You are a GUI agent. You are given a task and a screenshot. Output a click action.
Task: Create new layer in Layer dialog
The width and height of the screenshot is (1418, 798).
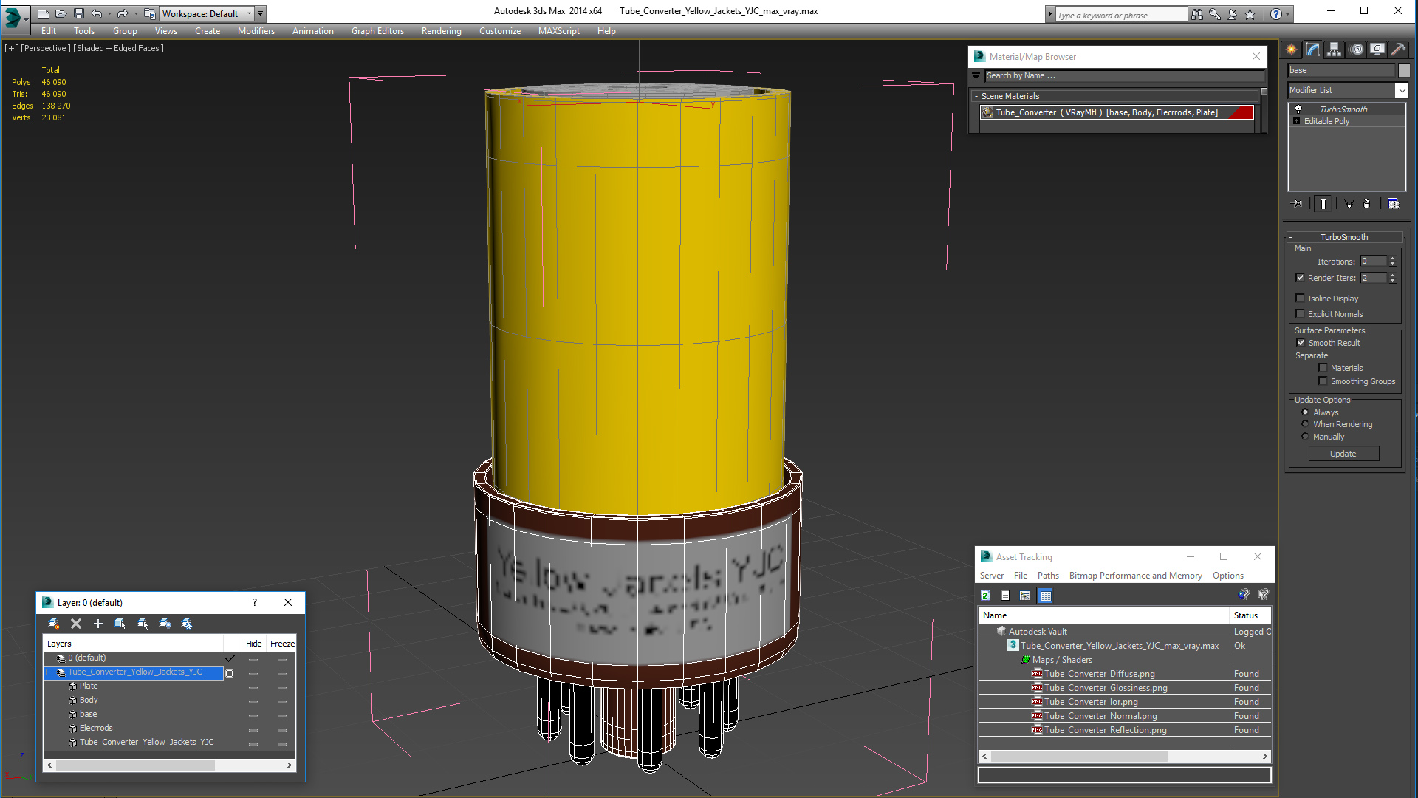click(x=54, y=624)
